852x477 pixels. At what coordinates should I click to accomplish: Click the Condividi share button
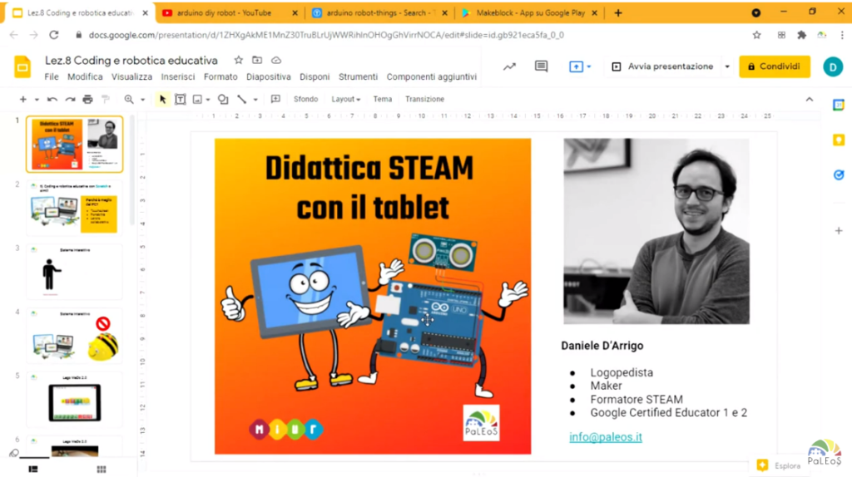pyautogui.click(x=775, y=66)
